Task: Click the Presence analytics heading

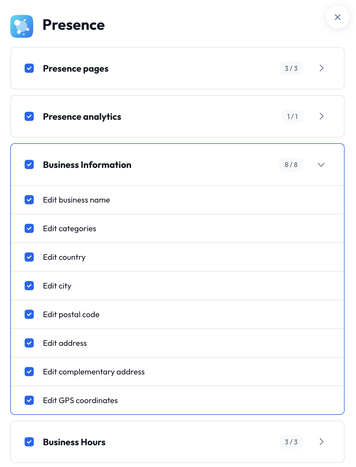Action: pyautogui.click(x=82, y=117)
